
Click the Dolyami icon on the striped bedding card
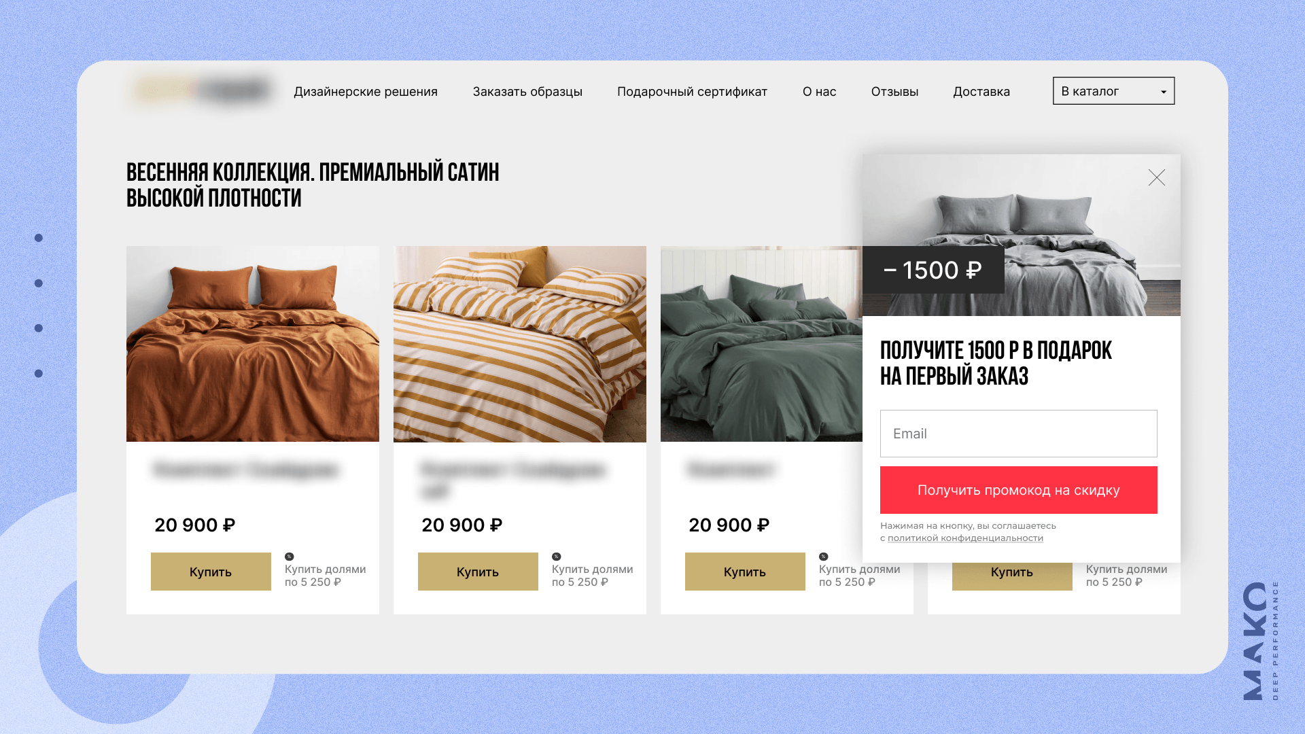click(x=556, y=557)
